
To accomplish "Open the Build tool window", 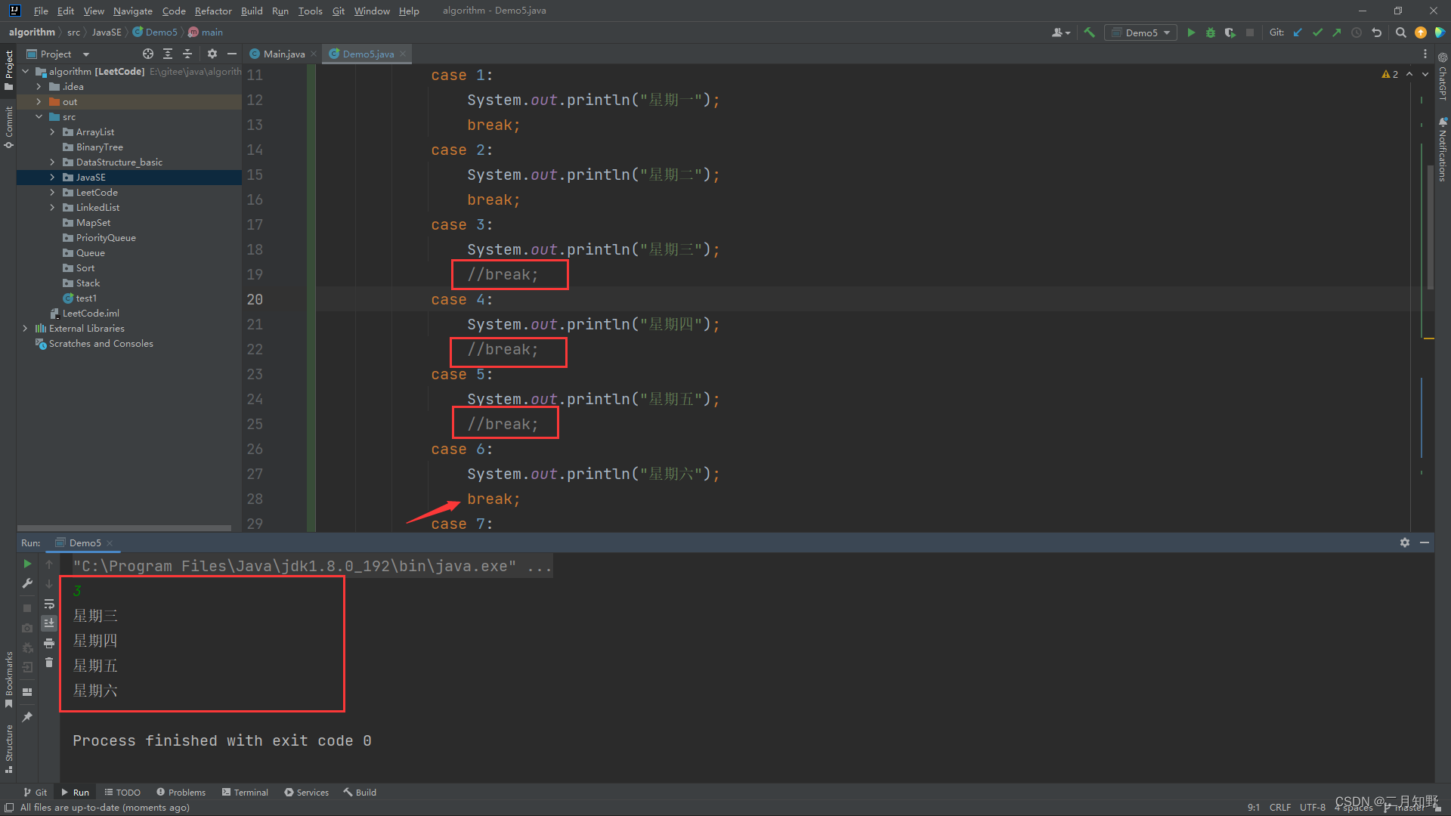I will pos(360,793).
